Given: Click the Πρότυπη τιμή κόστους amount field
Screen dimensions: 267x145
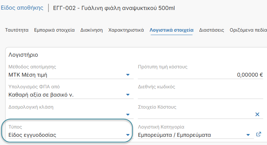Looking at the screenshot, I should tap(200, 75).
